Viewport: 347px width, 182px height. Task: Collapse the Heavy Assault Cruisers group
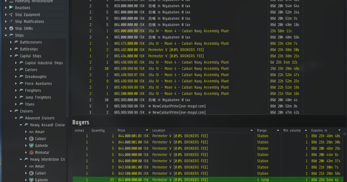click(21, 125)
